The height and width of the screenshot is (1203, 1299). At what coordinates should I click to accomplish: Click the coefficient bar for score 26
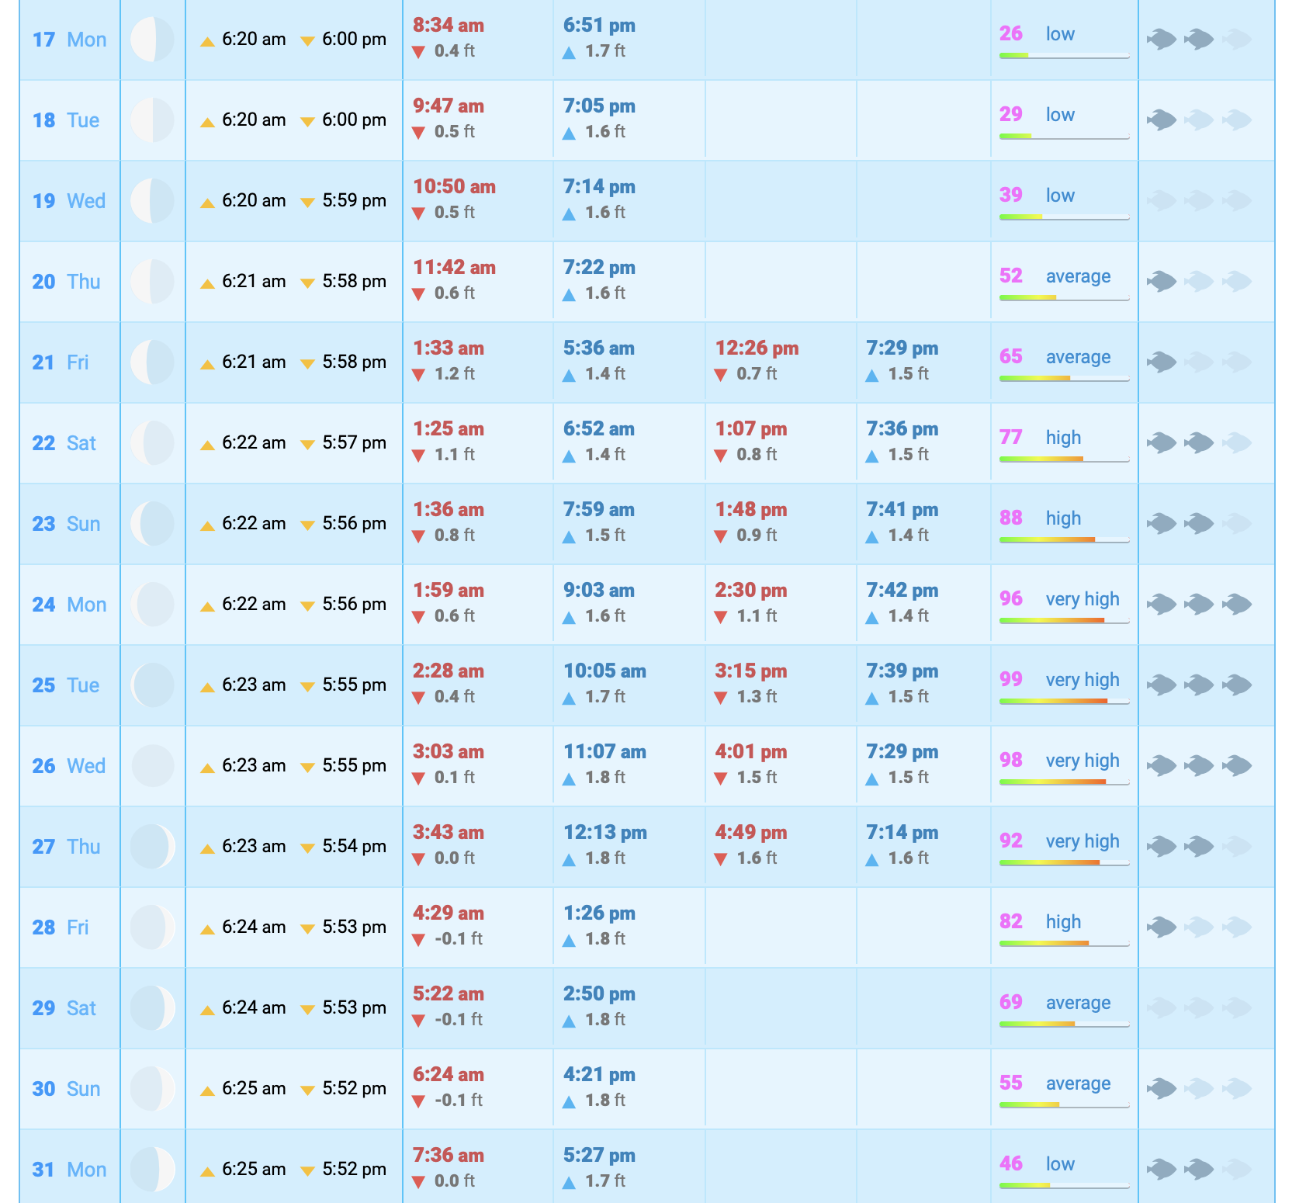[x=1064, y=55]
